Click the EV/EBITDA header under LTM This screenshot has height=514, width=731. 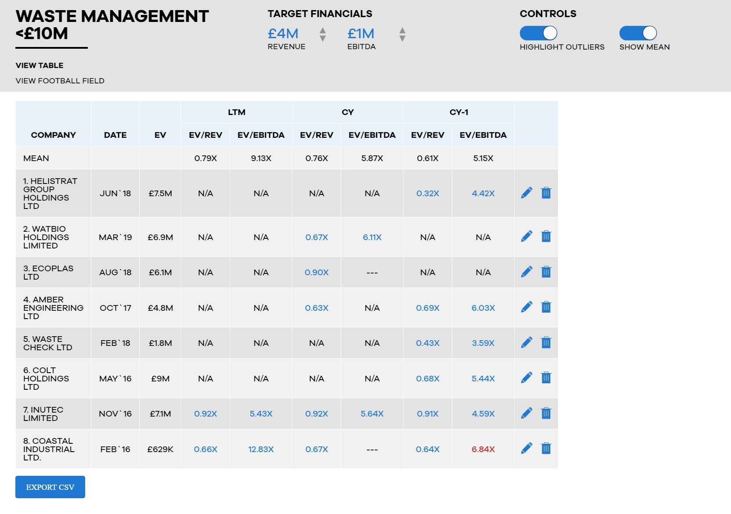click(x=261, y=135)
